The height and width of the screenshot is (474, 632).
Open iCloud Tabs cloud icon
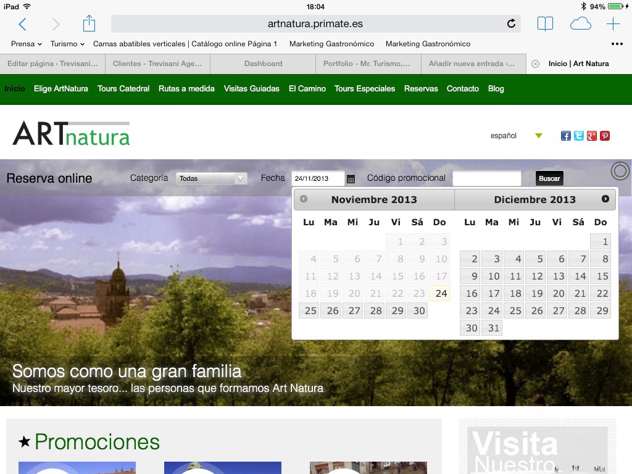tap(580, 24)
